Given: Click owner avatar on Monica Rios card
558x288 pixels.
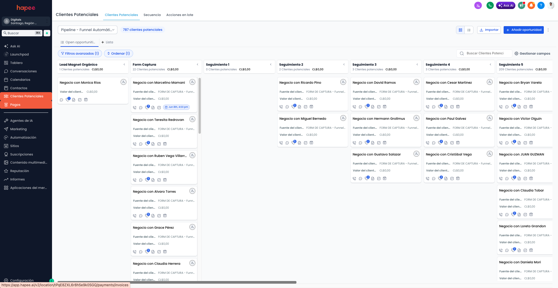Looking at the screenshot, I should (x=124, y=82).
